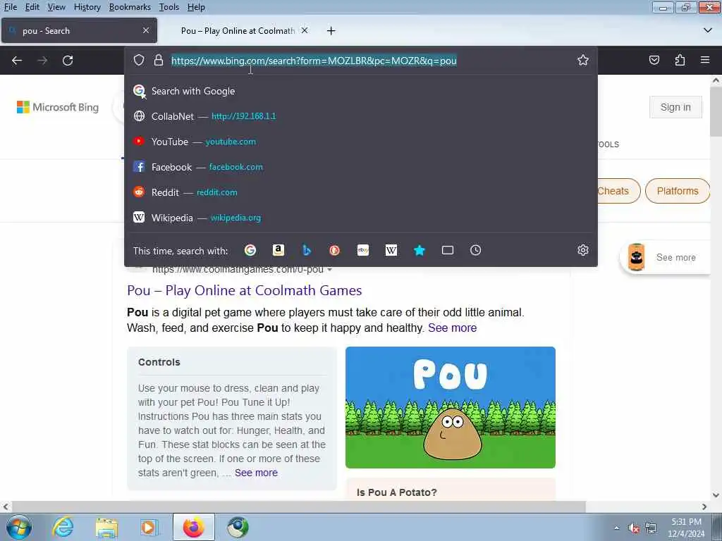This screenshot has width=722, height=541.
Task: Open the tracking protection shield icon
Action: pyautogui.click(x=139, y=61)
